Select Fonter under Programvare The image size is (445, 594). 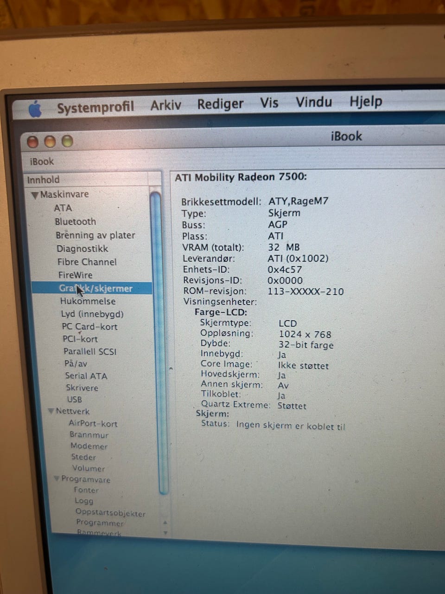[x=86, y=490]
